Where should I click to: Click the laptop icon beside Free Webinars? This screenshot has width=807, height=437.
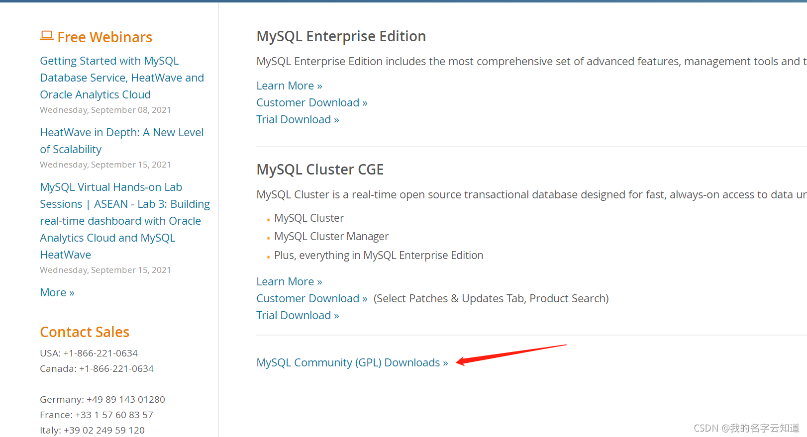pyautogui.click(x=47, y=35)
